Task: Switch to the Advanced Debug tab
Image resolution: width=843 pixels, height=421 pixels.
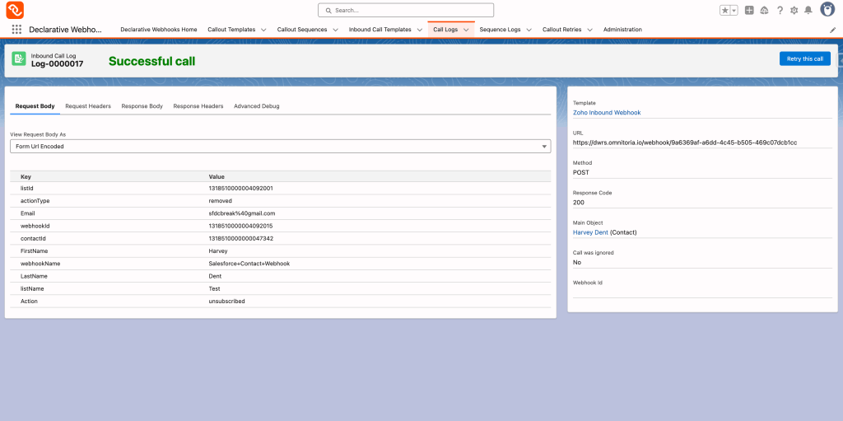Action: coord(257,106)
